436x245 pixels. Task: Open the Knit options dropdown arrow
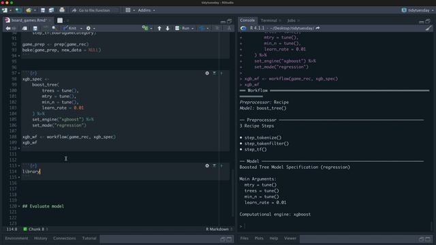point(81,29)
